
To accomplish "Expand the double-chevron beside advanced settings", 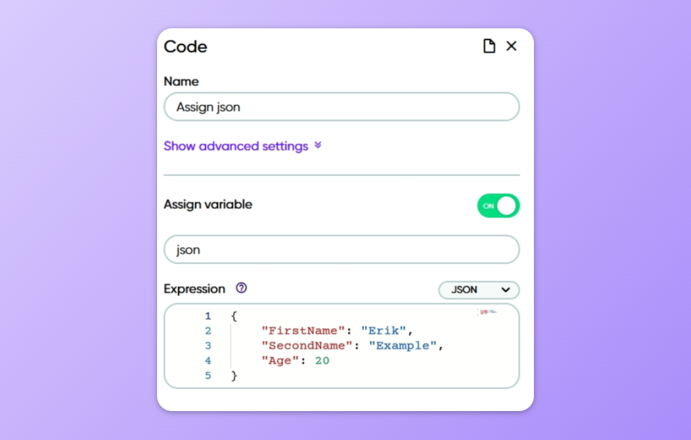I will [318, 146].
